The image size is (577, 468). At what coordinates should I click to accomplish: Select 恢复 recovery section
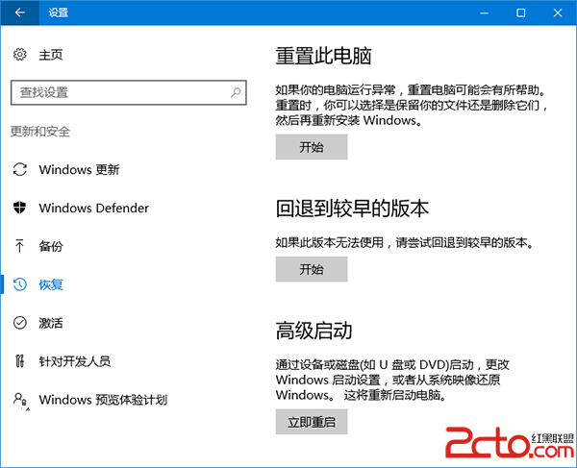[51, 284]
